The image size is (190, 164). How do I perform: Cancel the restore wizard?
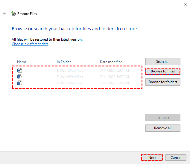(176, 158)
